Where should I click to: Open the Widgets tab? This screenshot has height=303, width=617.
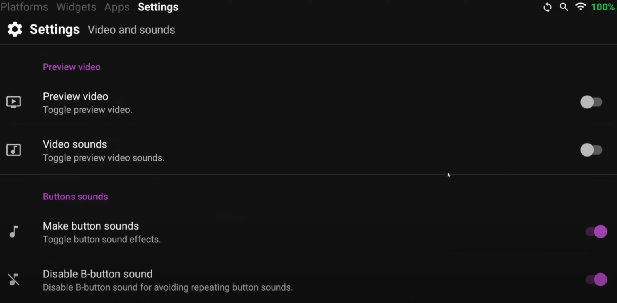pyautogui.click(x=76, y=7)
